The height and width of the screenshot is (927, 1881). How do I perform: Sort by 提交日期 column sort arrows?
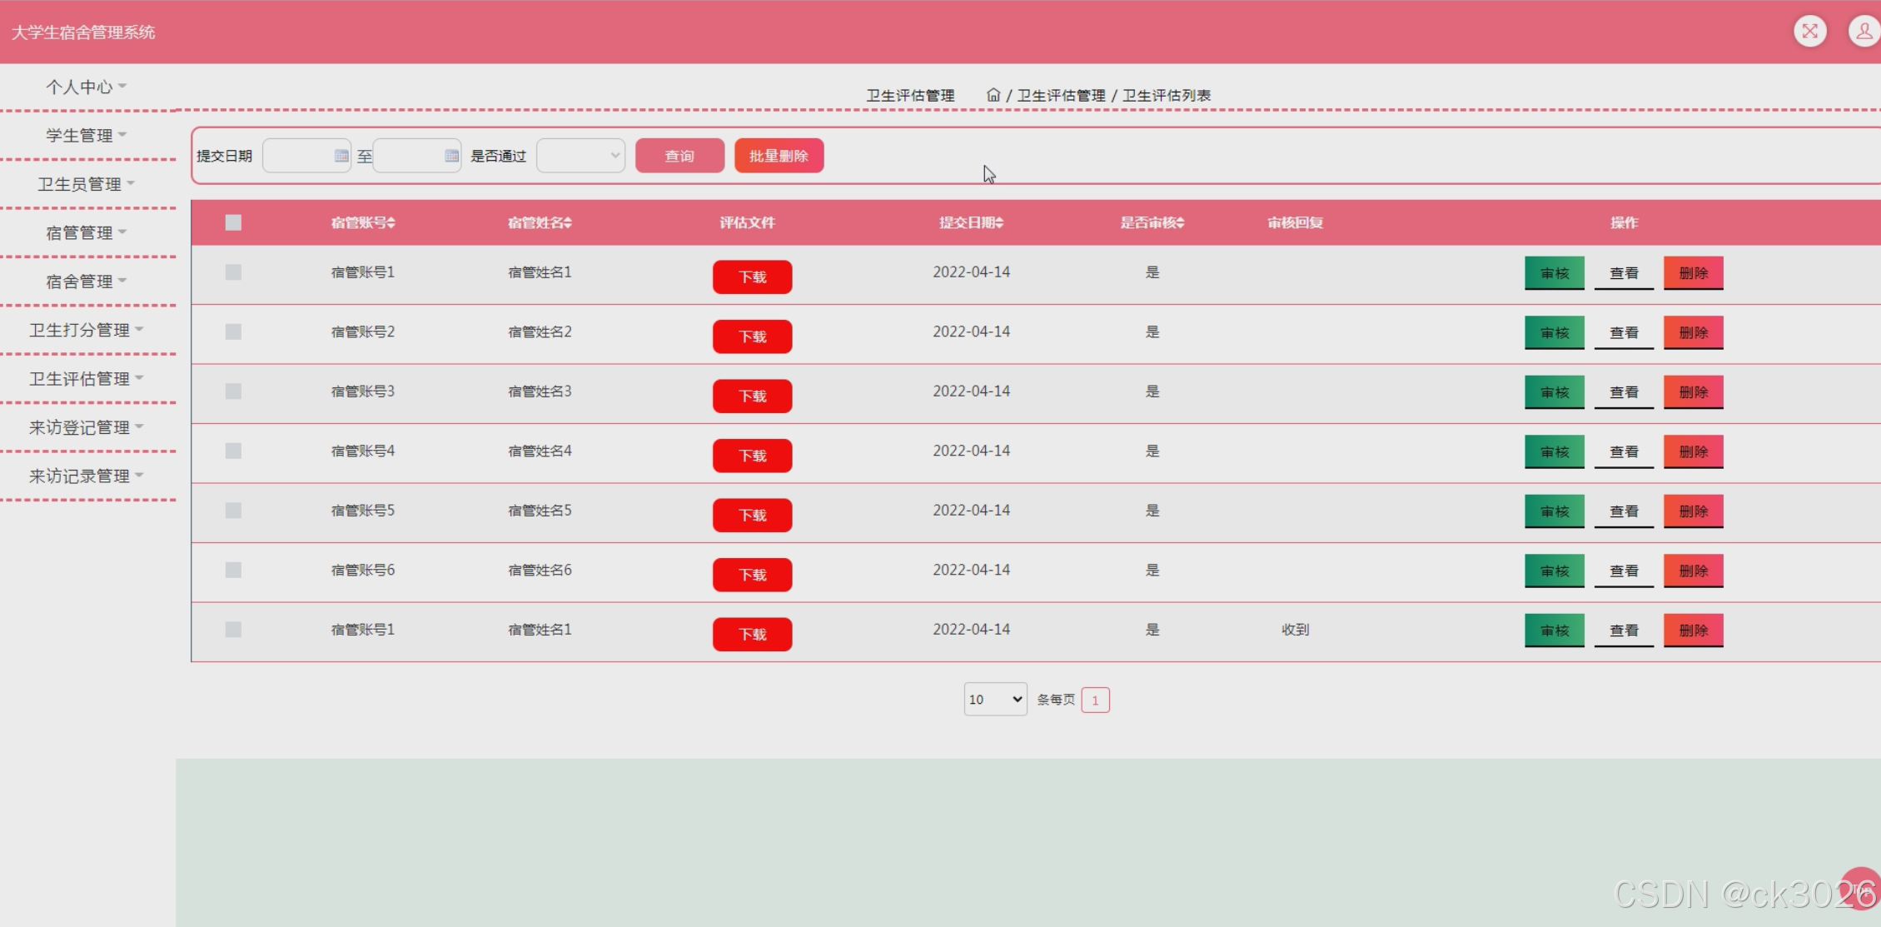tap(1000, 222)
